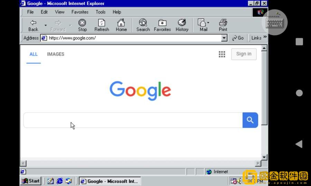The width and height of the screenshot is (311, 186).
Task: Open the Mail toolbar button
Action: click(x=202, y=25)
